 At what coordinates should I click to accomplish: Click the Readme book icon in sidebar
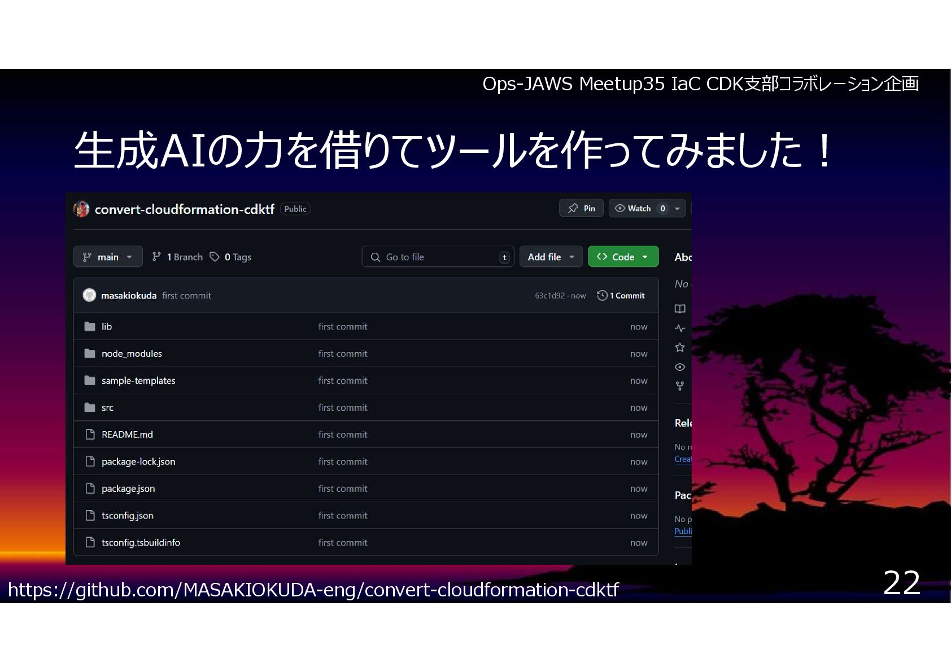coord(680,309)
